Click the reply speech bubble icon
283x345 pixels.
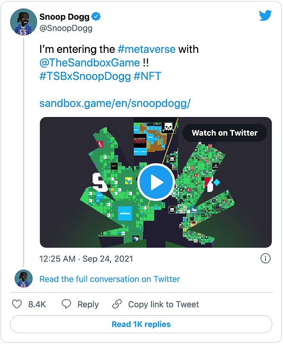67,304
